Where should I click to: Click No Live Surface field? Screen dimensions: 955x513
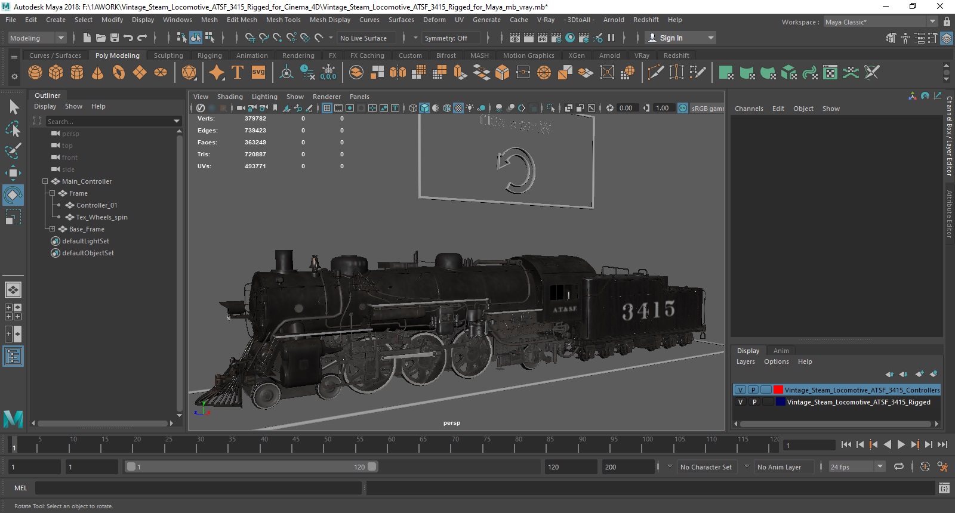click(365, 38)
